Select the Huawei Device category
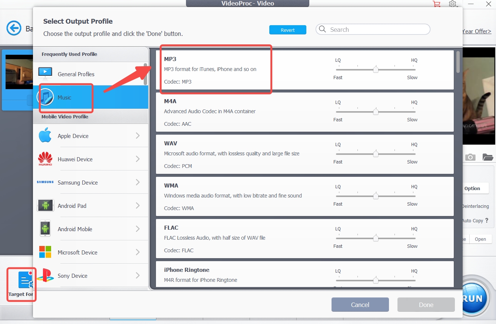Viewport: 496px width, 324px height. [x=75, y=159]
